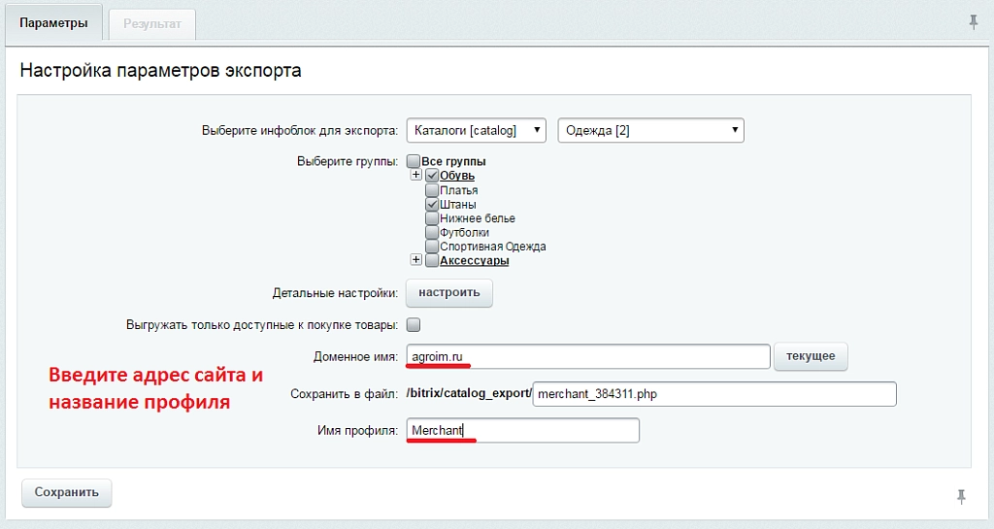The width and height of the screenshot is (994, 529).
Task: Enable export of only available products
Action: [x=414, y=325]
